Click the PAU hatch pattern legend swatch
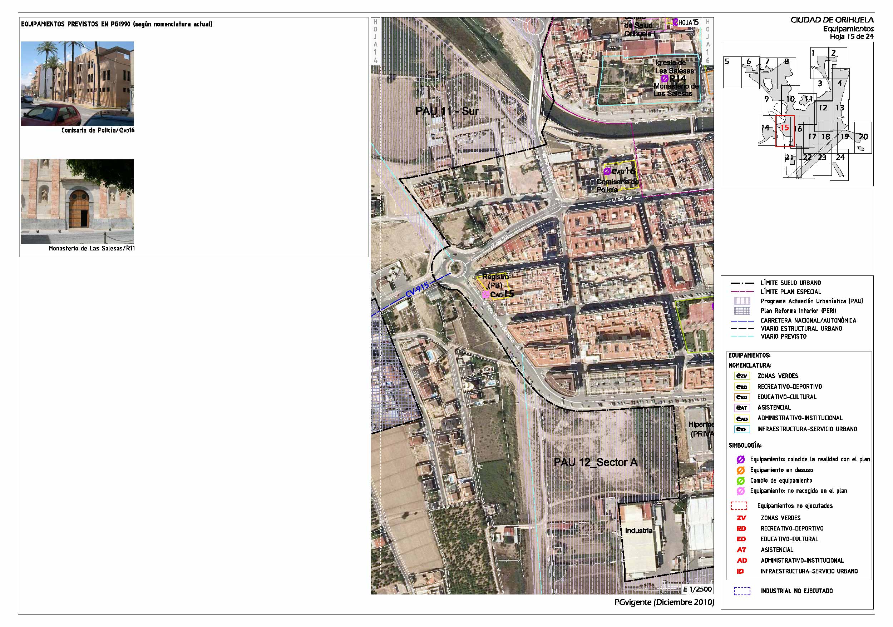Screen dimensions: 893x627 click(x=742, y=301)
